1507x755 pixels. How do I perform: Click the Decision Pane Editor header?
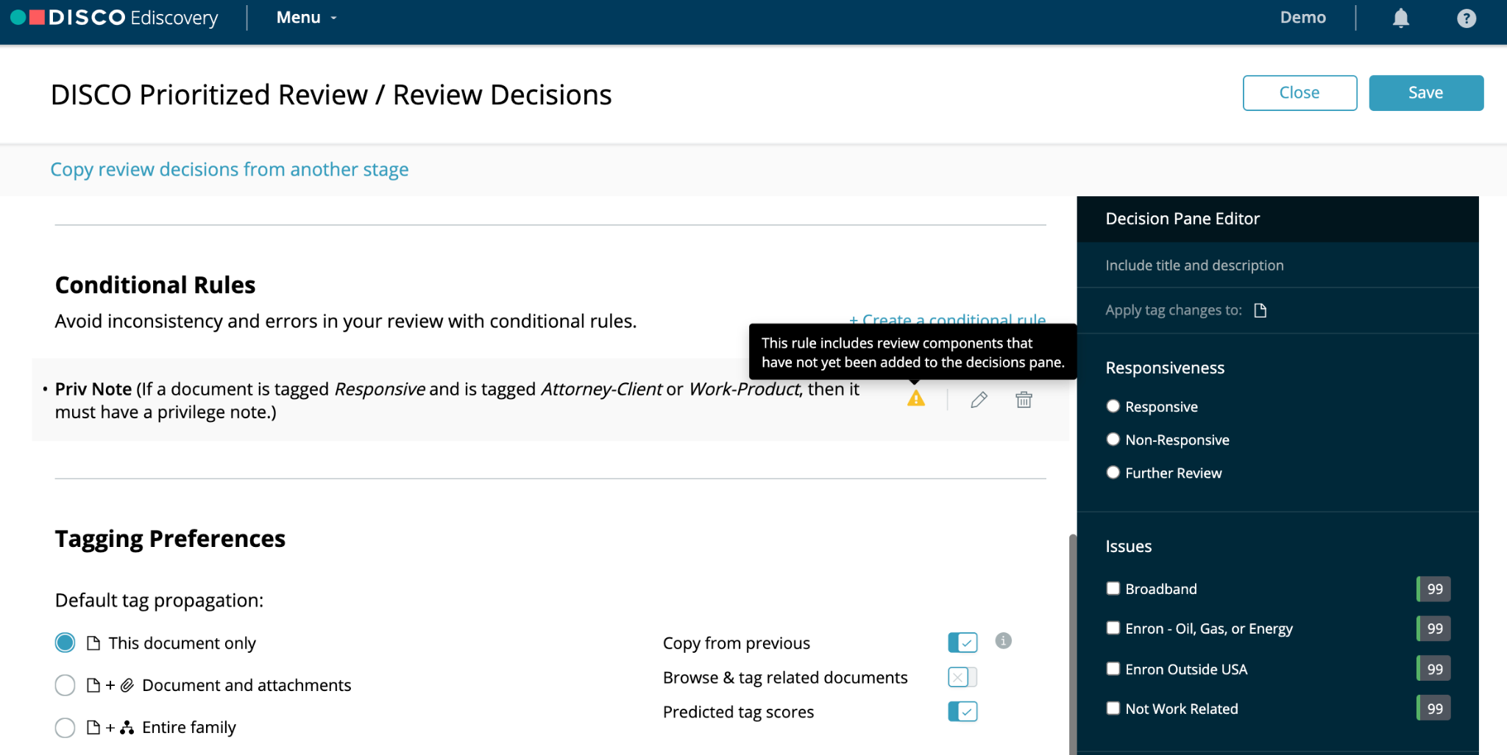[1182, 218]
